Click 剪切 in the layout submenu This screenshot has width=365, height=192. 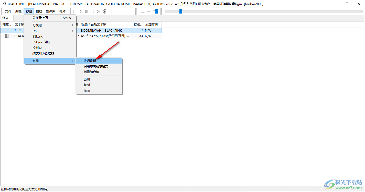(x=99, y=79)
